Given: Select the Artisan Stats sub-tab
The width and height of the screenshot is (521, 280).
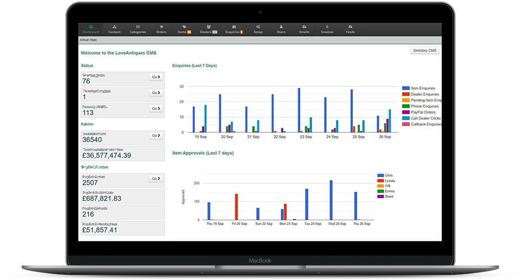Looking at the screenshot, I should [x=88, y=40].
